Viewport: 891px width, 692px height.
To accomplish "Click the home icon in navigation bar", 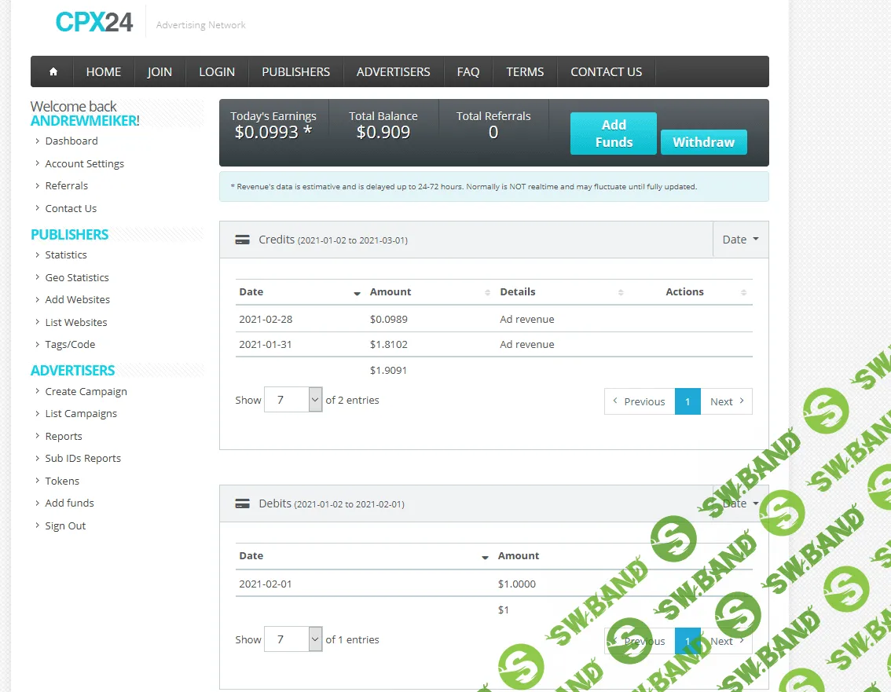I will [x=53, y=71].
